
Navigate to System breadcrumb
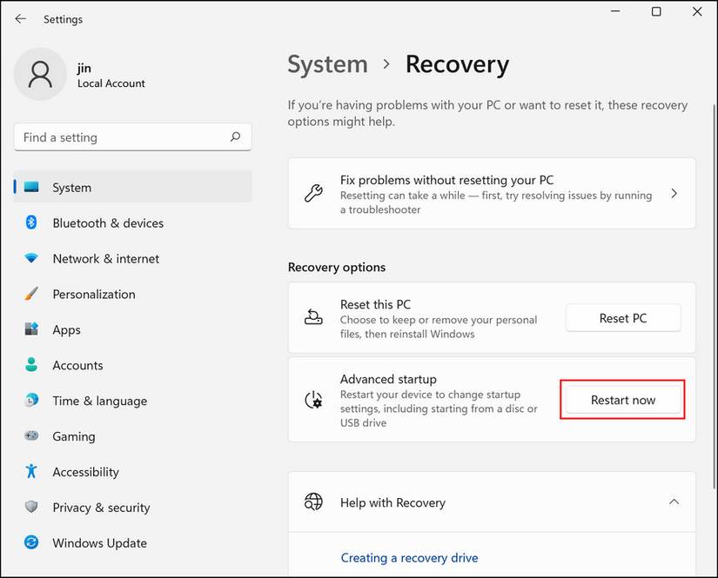(327, 65)
